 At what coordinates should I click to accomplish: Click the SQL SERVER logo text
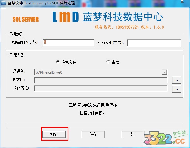tap(26, 19)
